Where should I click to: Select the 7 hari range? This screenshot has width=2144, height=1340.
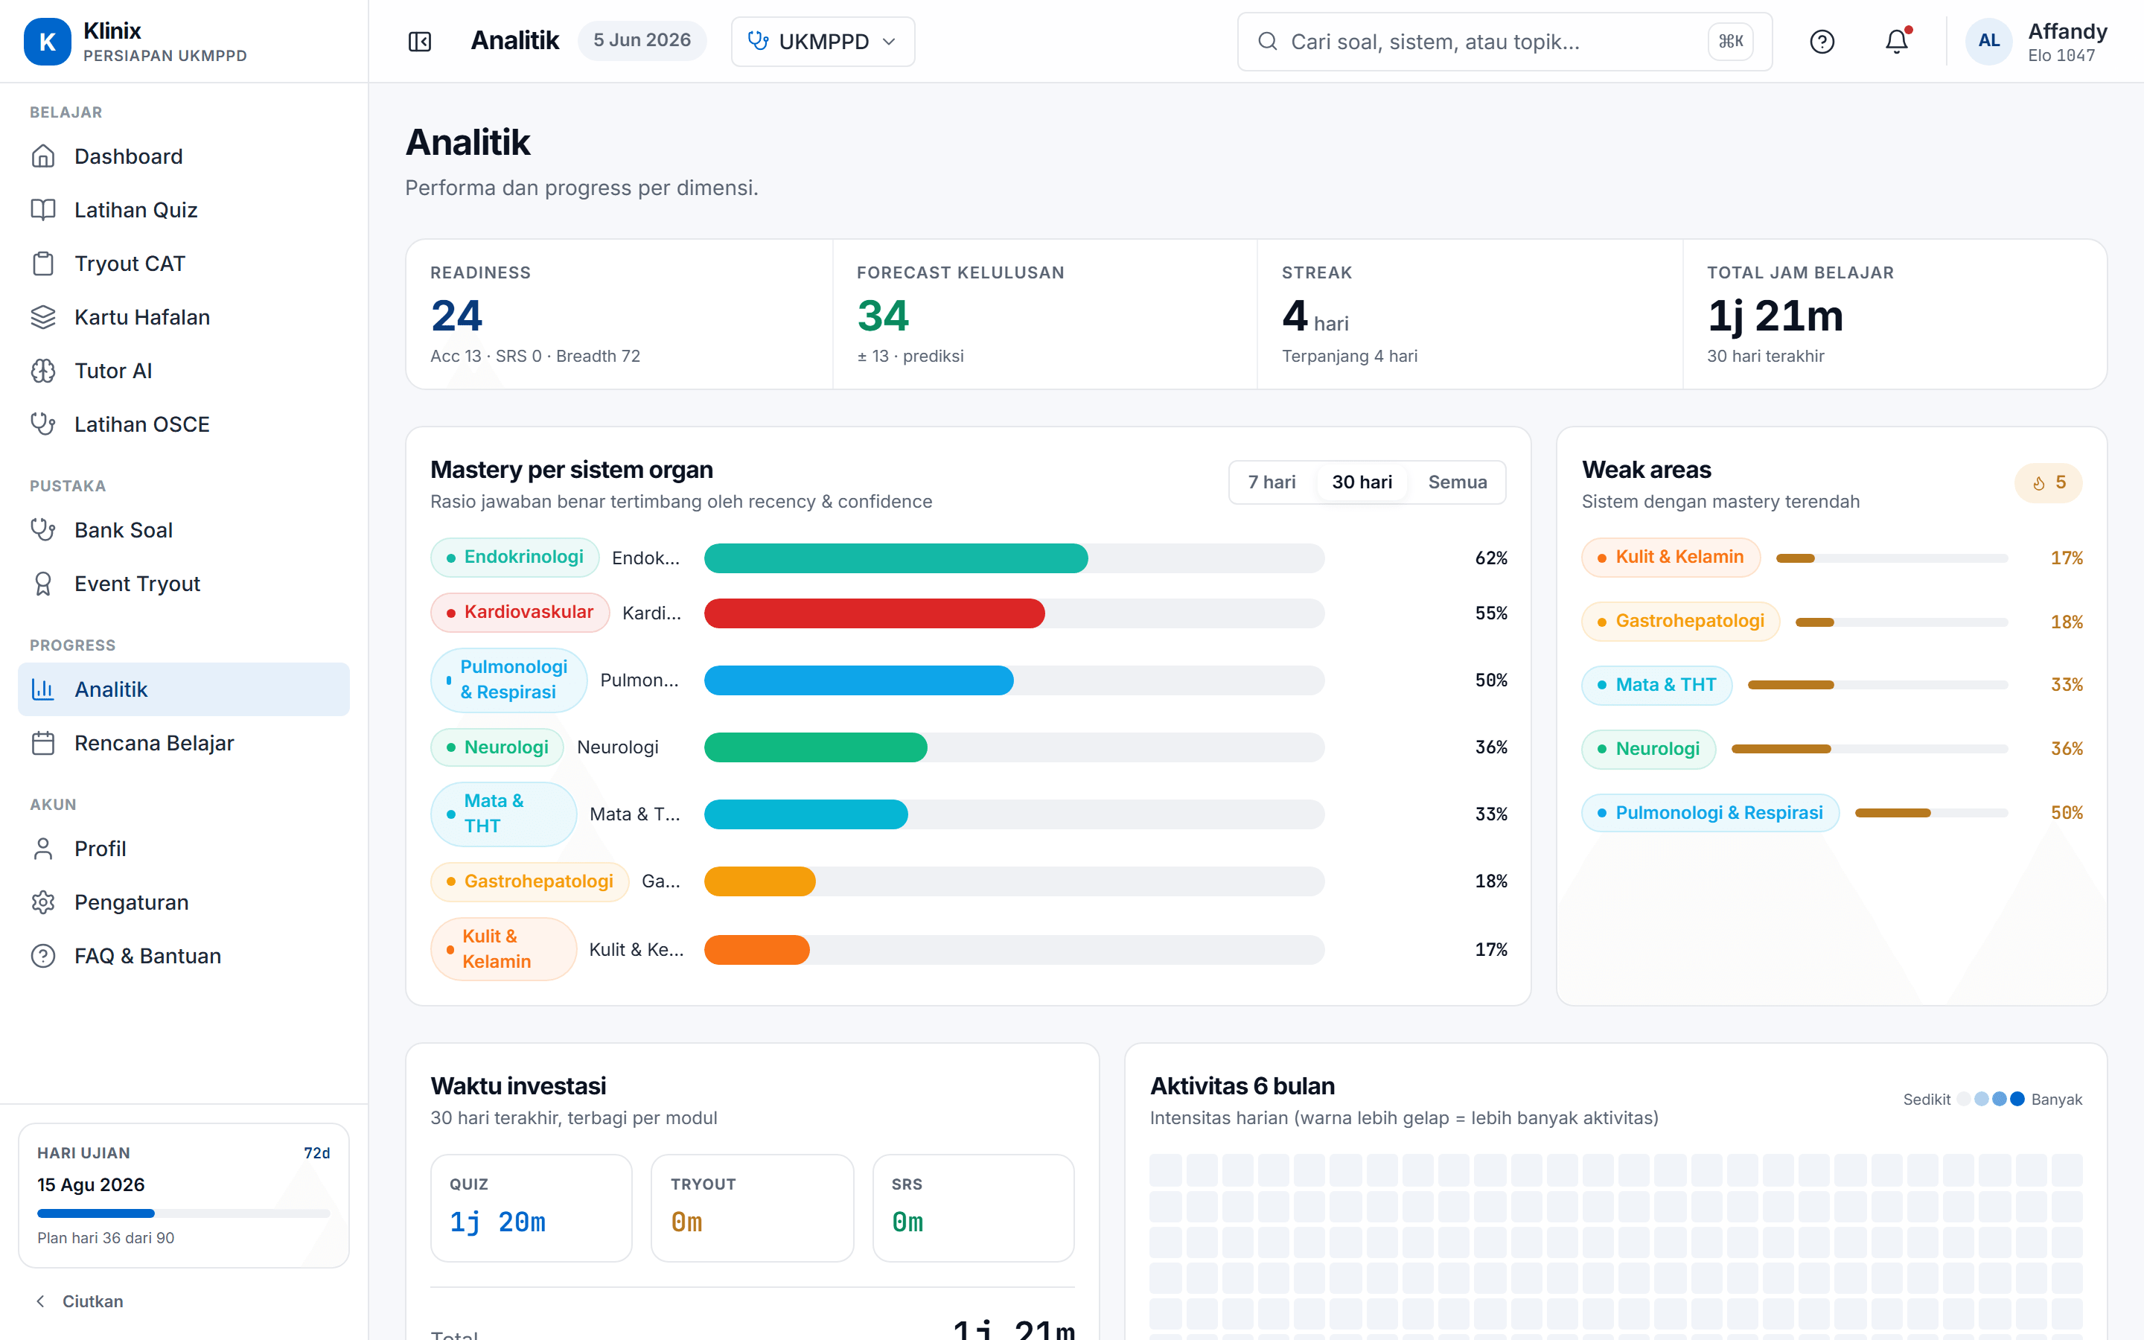coord(1272,482)
